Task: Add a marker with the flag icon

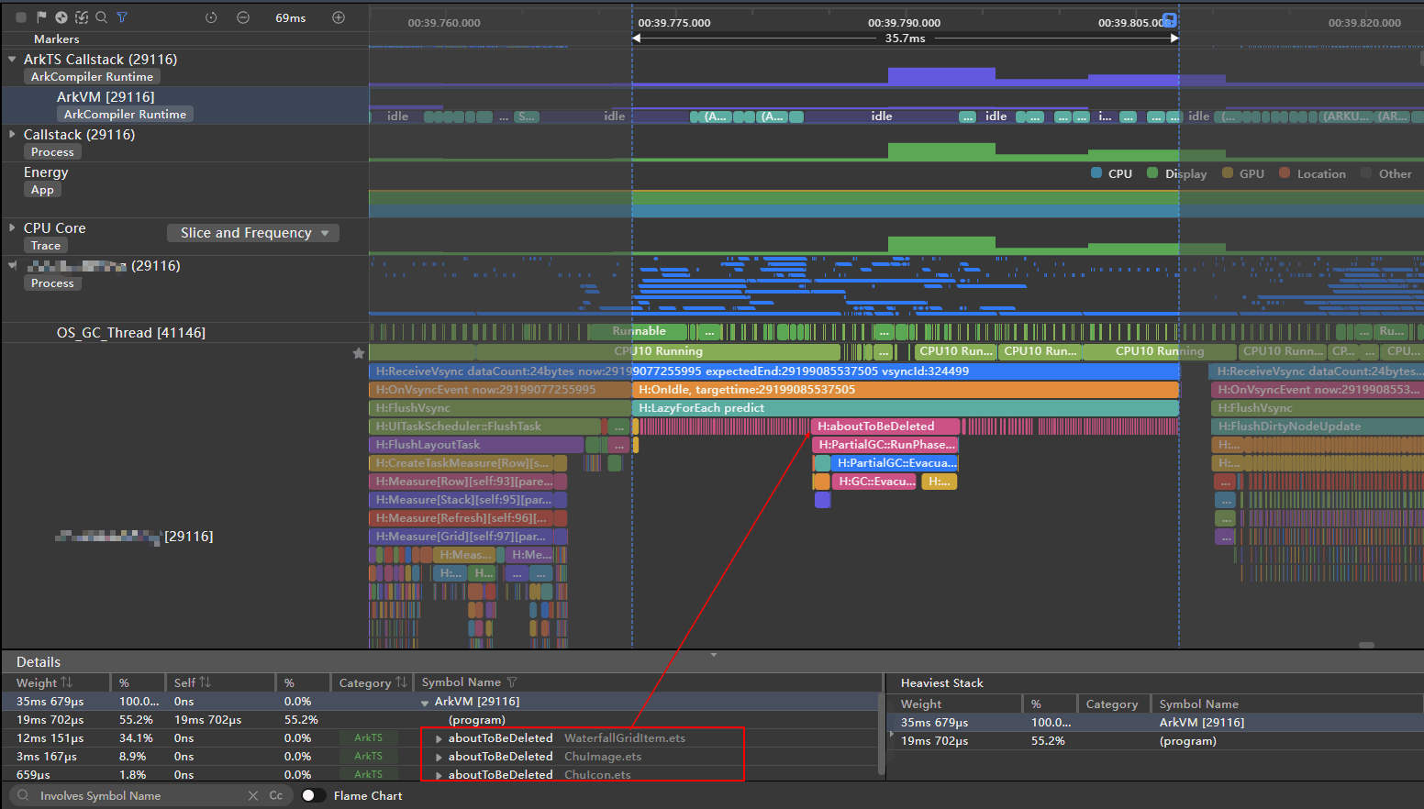Action: [41, 17]
